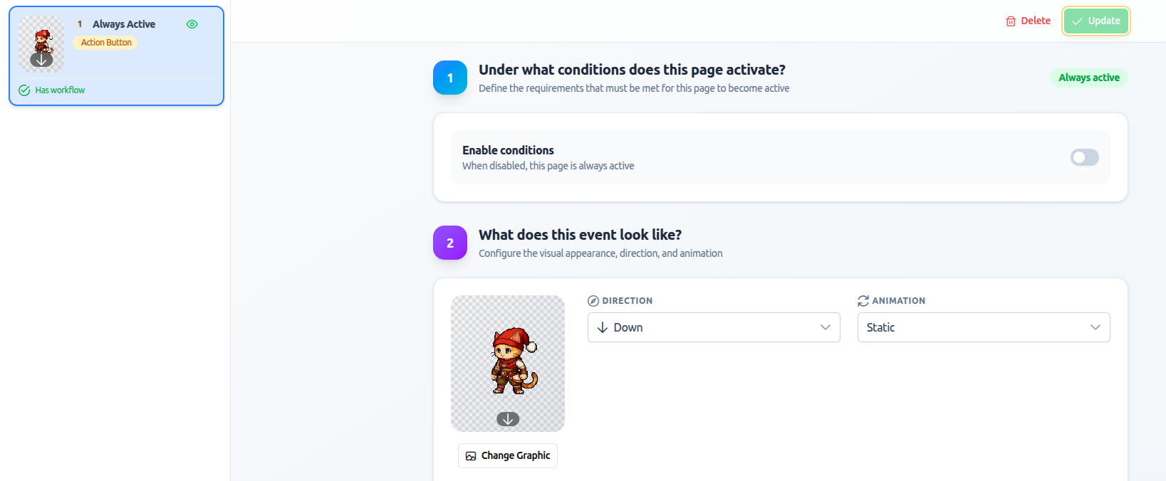This screenshot has height=481, width=1166.
Task: Click the cat character sprite thumbnail
Action: coord(41,43)
